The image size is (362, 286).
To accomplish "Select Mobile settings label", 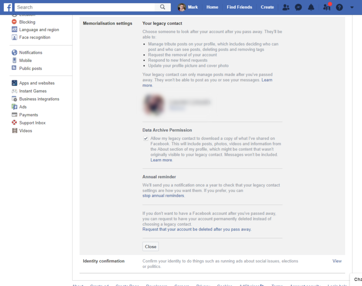I will pos(25,60).
